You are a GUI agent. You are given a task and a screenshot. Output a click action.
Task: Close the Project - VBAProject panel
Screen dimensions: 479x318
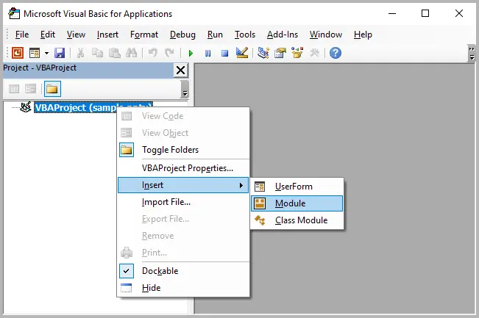(x=180, y=71)
